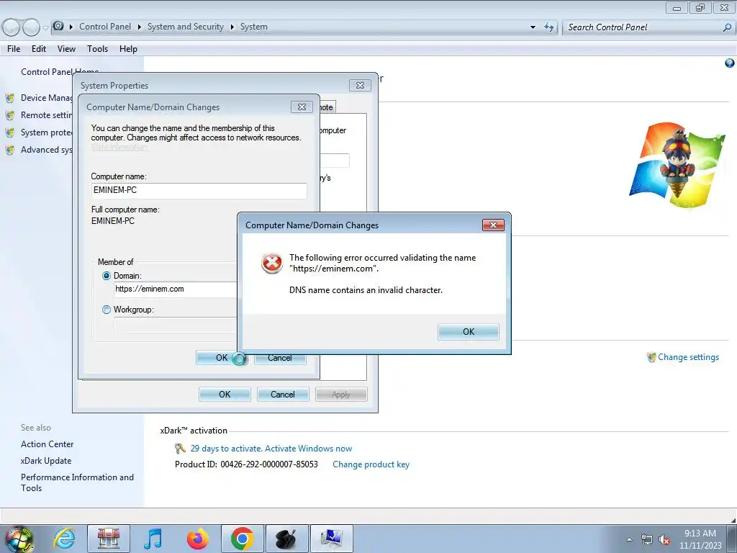This screenshot has width=737, height=553.
Task: Expand breadcrumb arrow after Control Panel
Action: click(x=139, y=27)
